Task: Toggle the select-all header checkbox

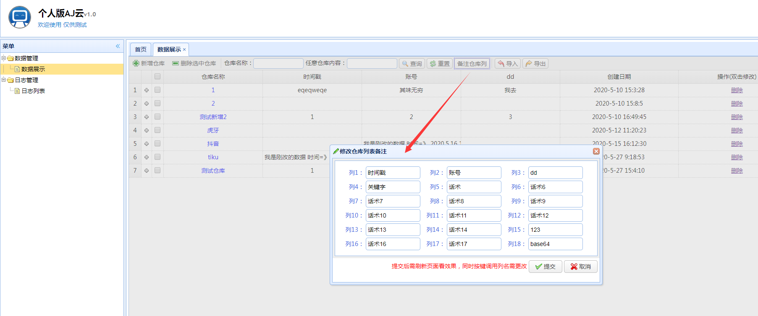Action: 157,76
